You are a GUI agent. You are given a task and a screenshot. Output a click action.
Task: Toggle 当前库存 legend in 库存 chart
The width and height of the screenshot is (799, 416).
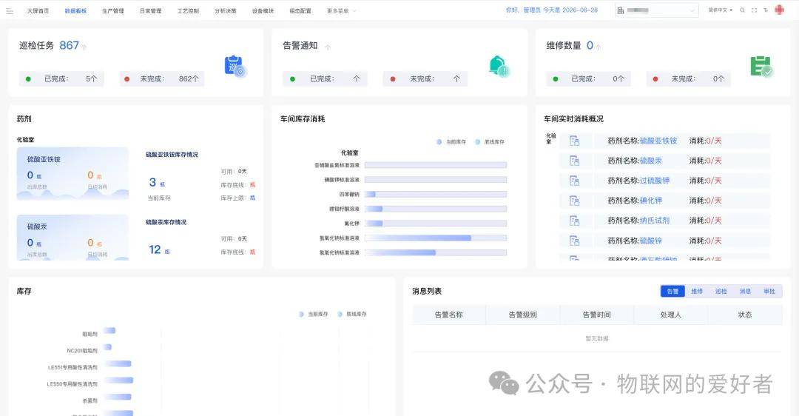click(x=314, y=314)
